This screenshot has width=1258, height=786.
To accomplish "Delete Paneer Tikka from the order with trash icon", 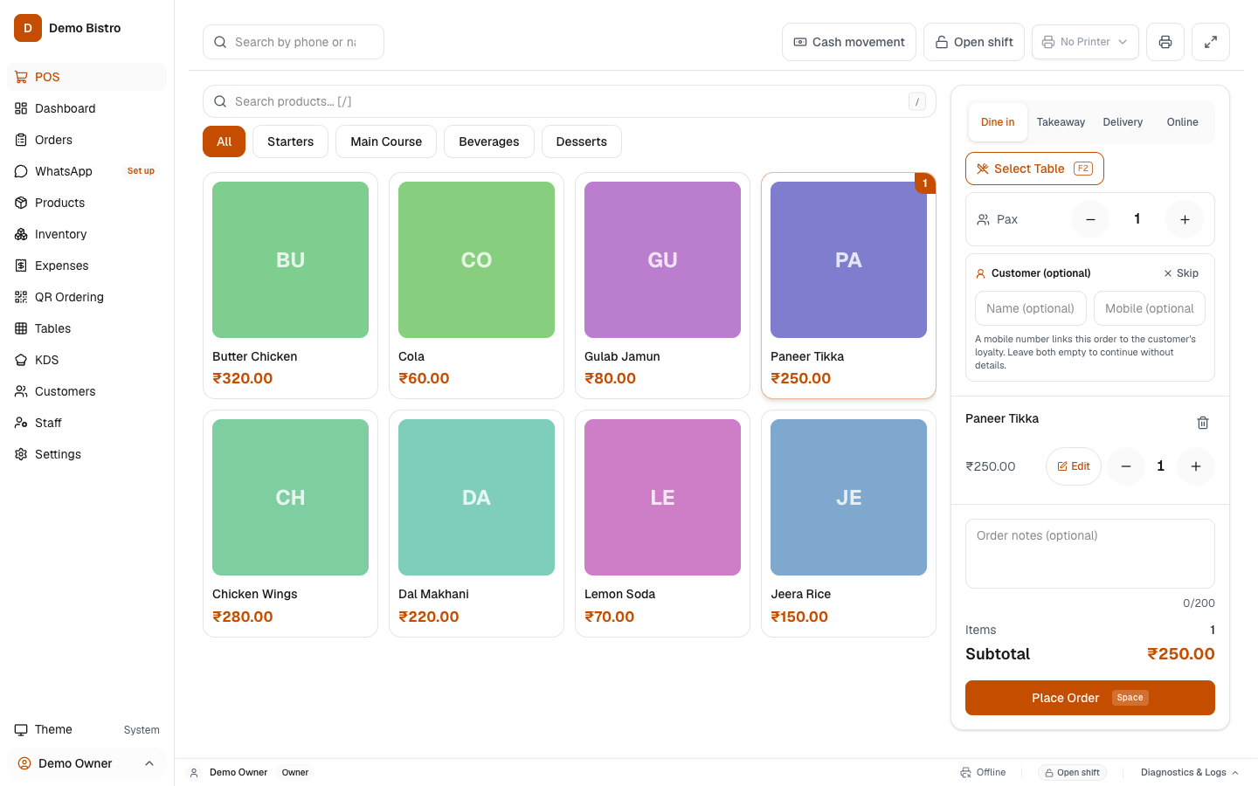I will 1203,423.
